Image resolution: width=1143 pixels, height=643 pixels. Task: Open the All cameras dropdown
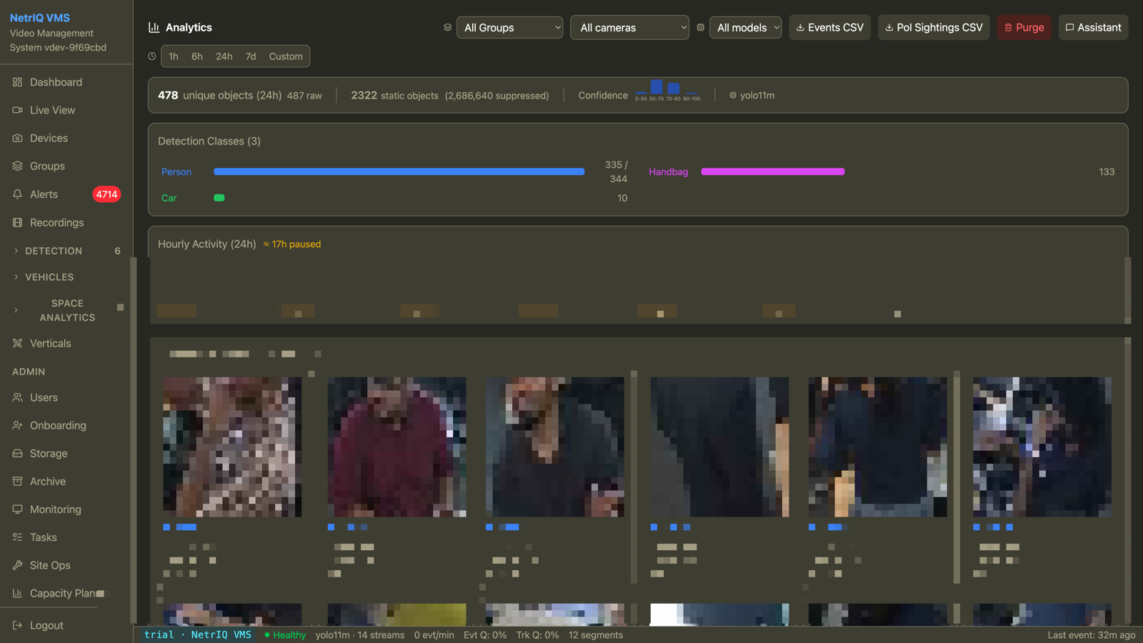(x=629, y=27)
